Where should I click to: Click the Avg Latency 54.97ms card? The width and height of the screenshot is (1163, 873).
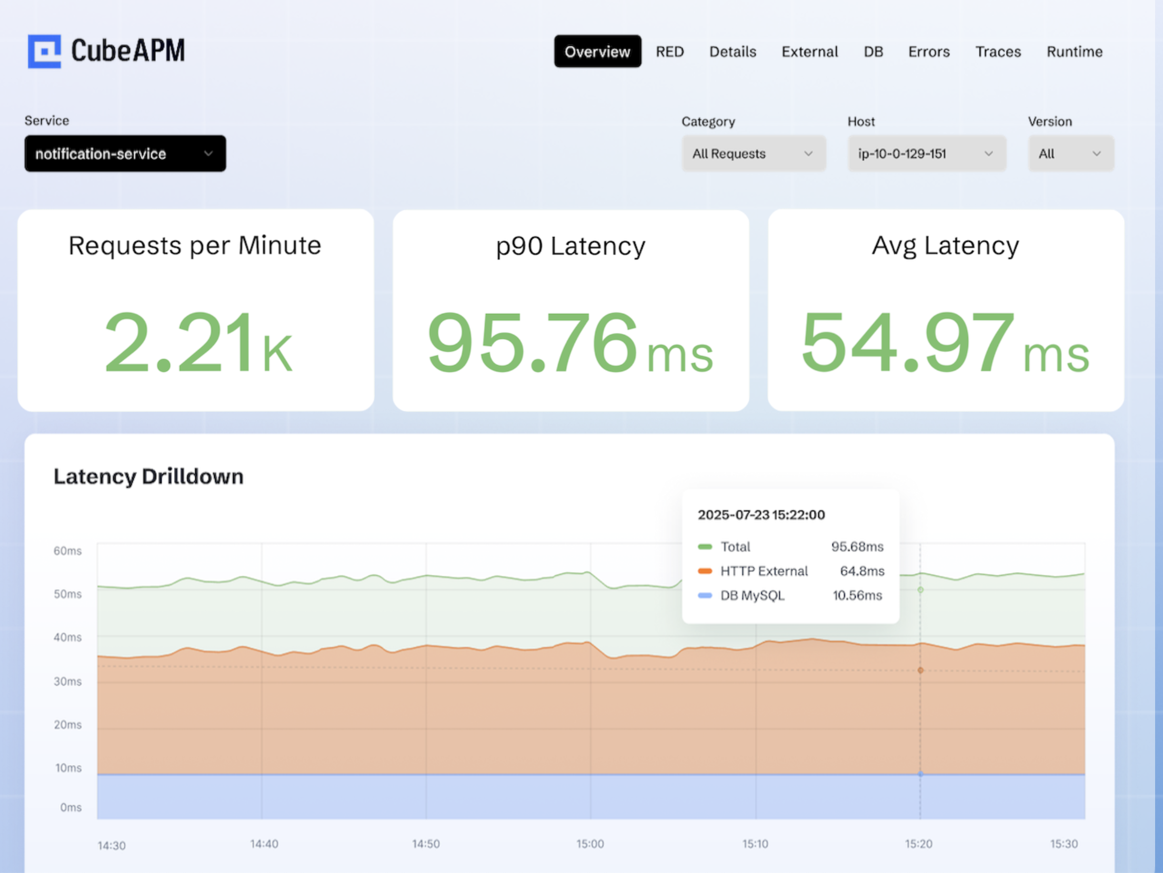pos(945,310)
